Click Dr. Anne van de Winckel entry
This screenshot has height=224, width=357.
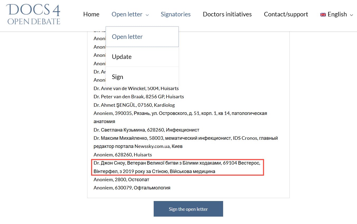[x=136, y=88]
